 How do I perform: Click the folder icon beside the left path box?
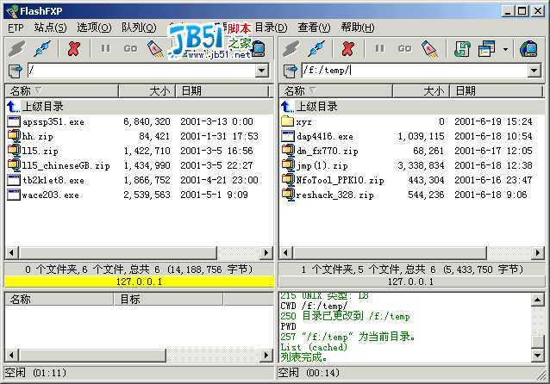pyautogui.click(x=16, y=71)
